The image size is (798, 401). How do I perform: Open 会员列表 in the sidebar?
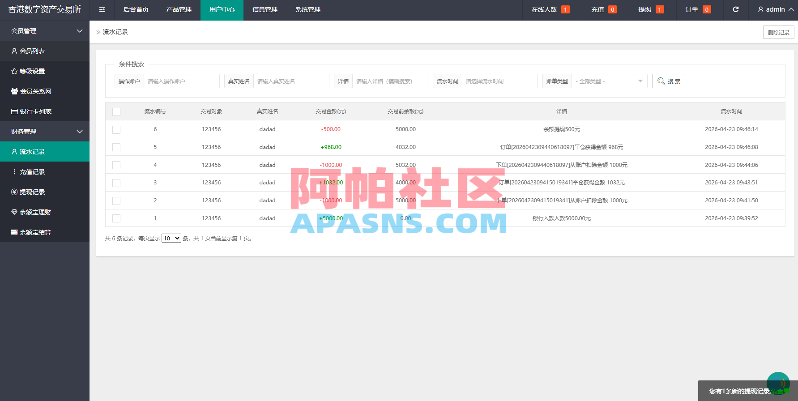tap(45, 51)
